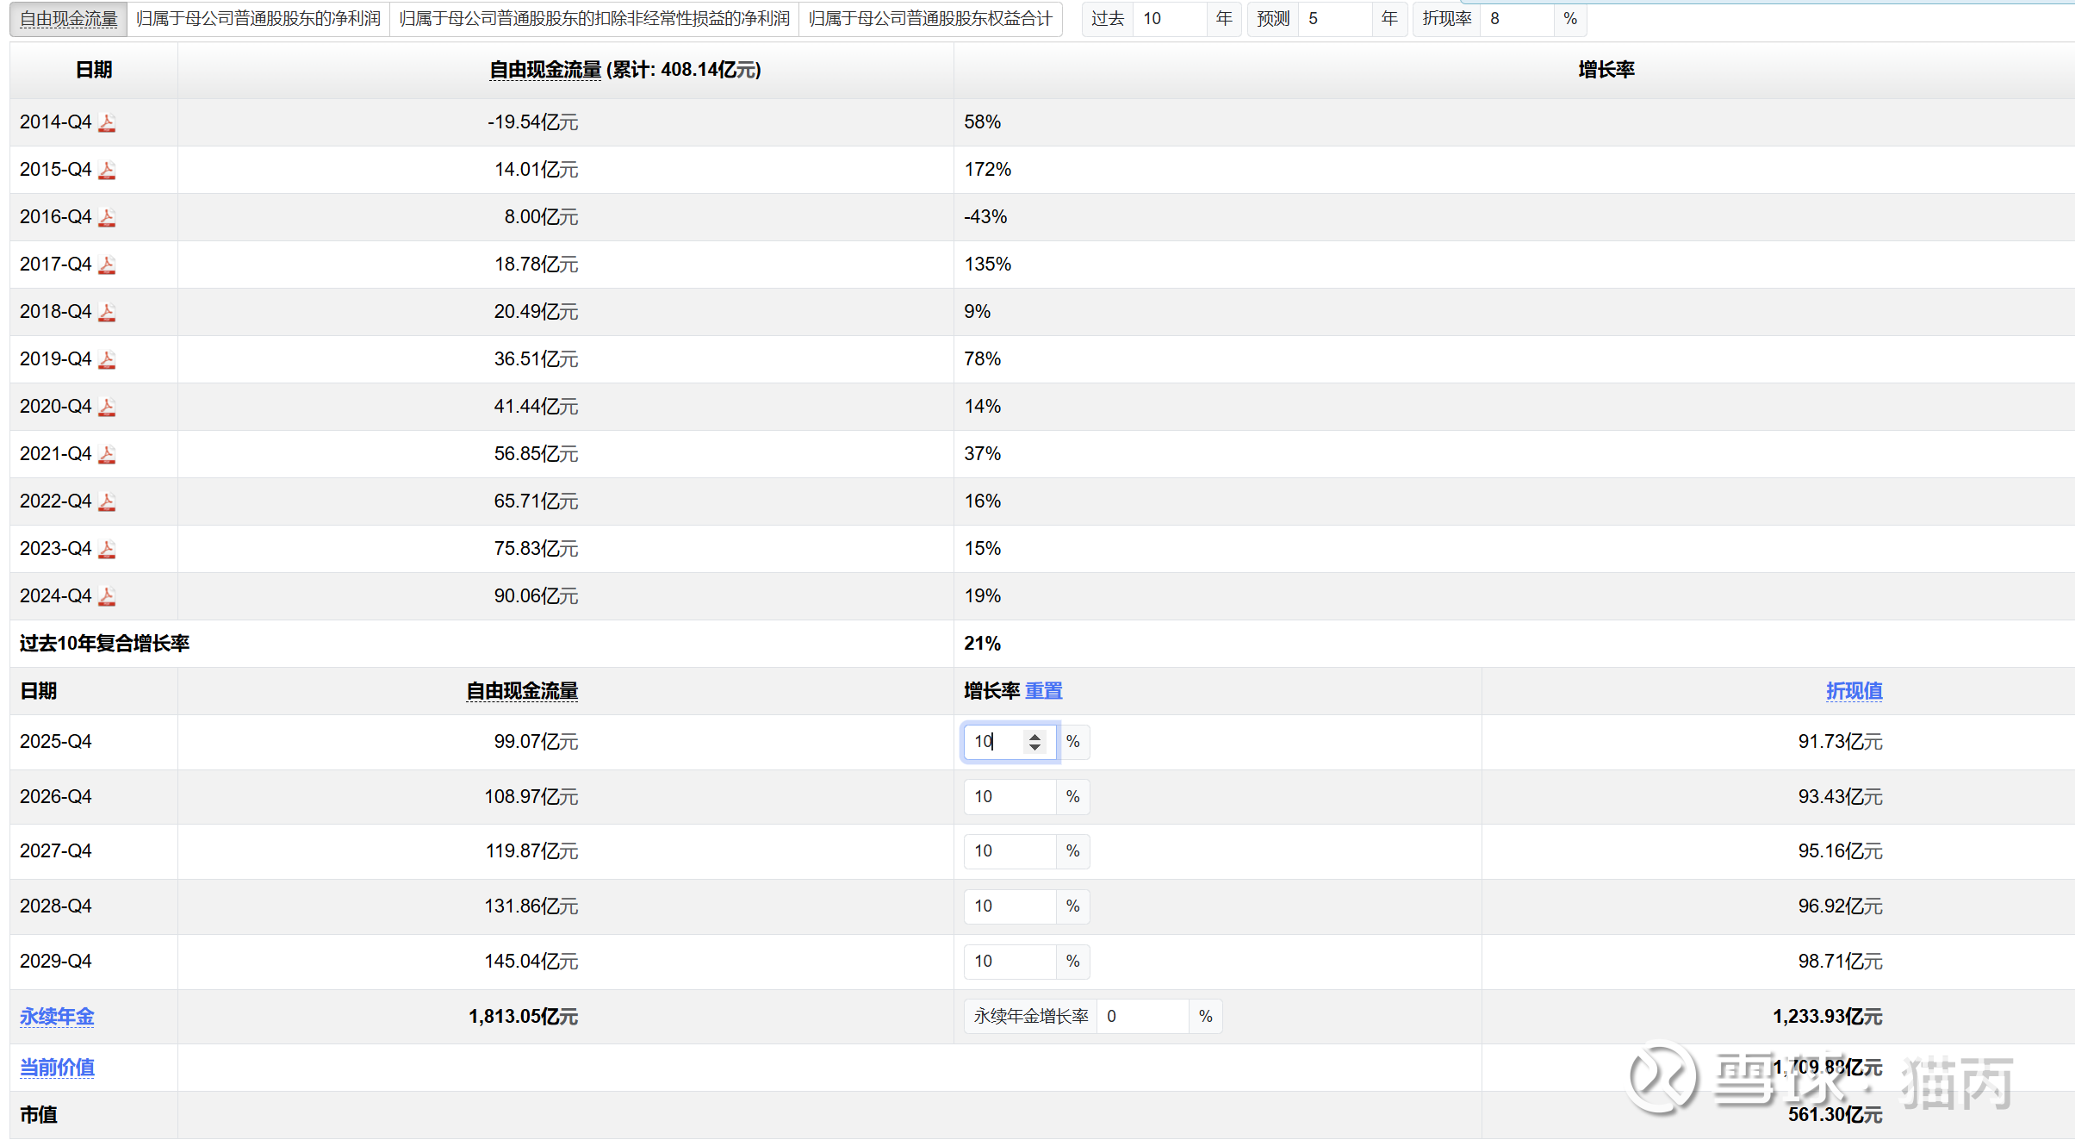Open the 永续年金 link

[57, 1017]
